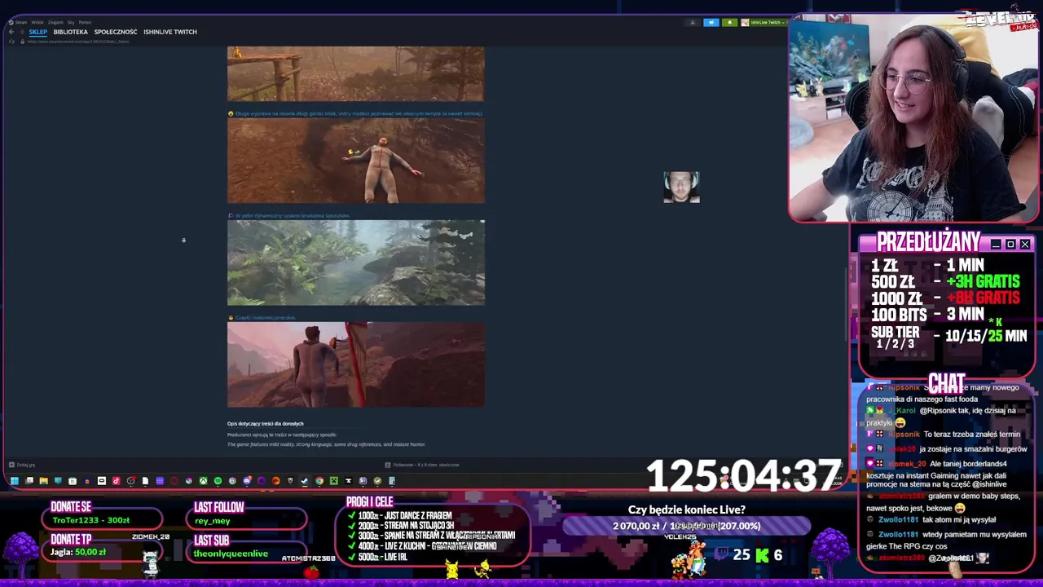Open the Pomoc menu
The image size is (1043, 587).
[85, 23]
